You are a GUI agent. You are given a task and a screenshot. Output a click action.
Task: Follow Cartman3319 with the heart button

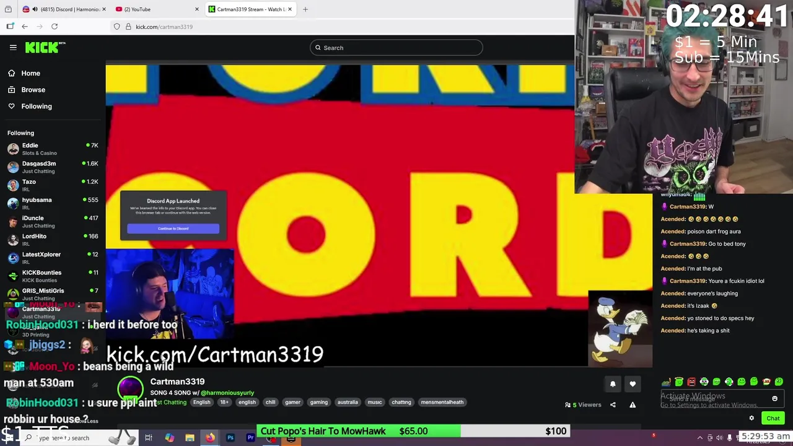[x=633, y=384]
